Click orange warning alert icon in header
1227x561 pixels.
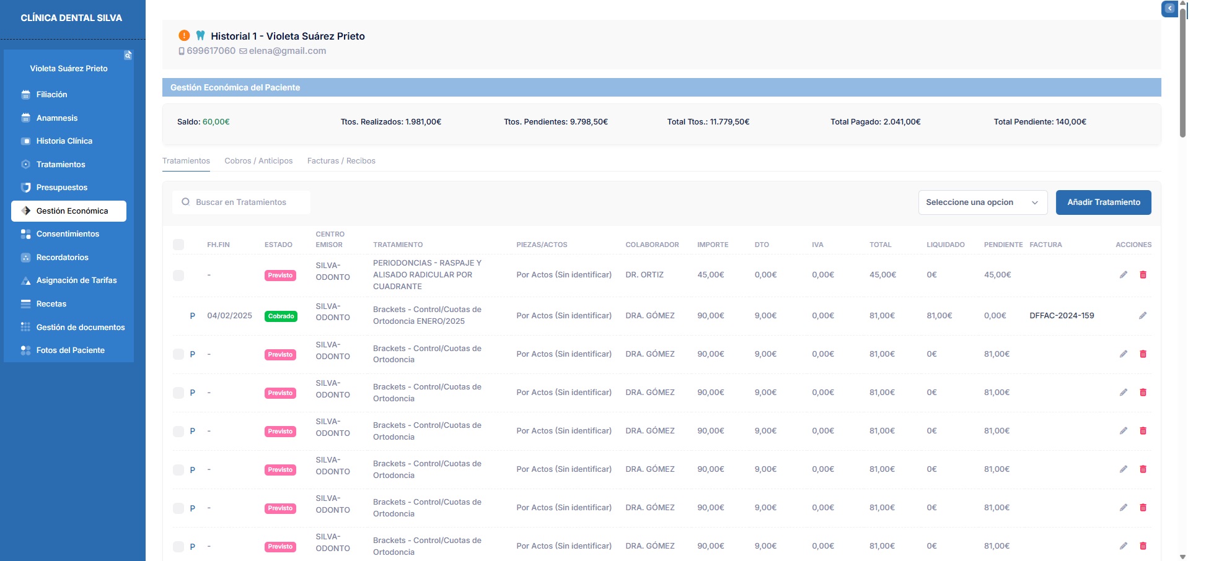(184, 35)
